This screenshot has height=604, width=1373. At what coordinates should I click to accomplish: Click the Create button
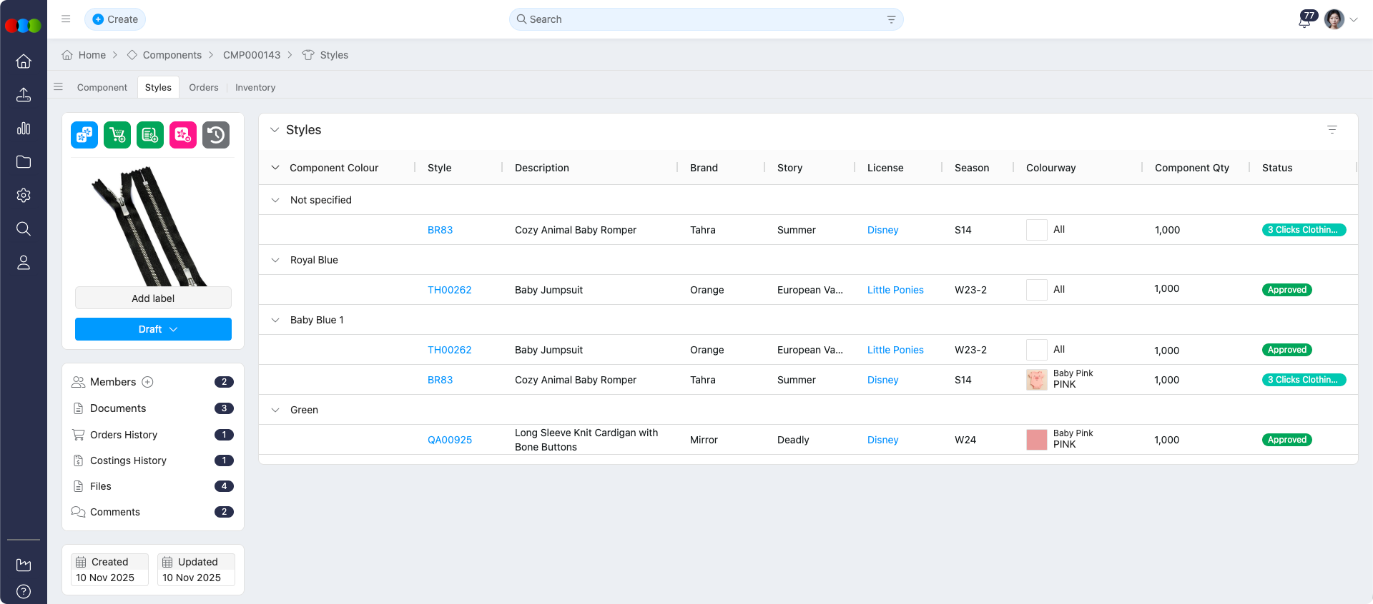[115, 19]
